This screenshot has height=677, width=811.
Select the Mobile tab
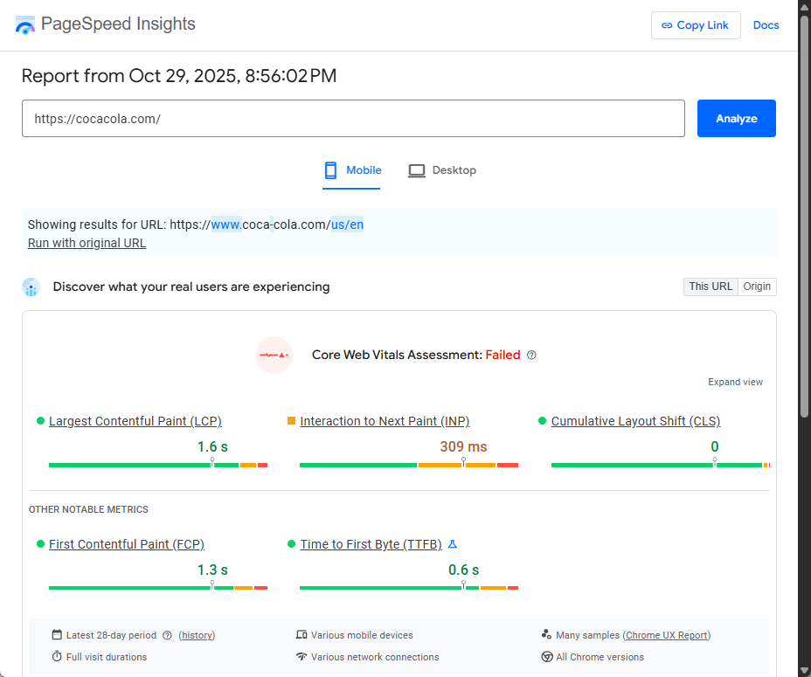352,170
